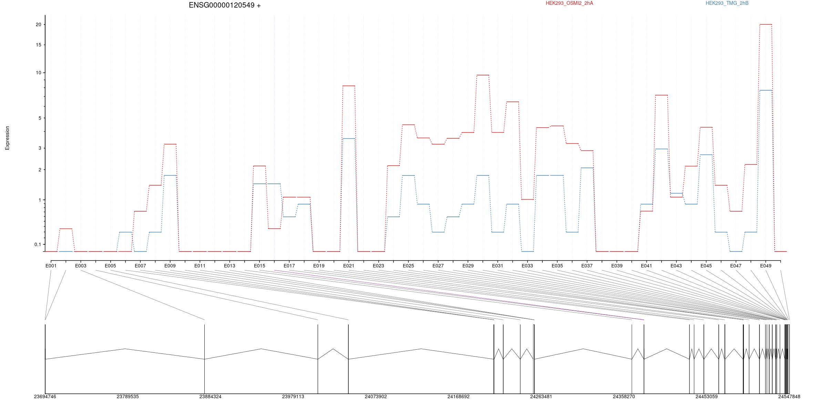Viewport: 827px width, 413px height.
Task: Click the red E032 expression plateau
Action: tap(512, 102)
